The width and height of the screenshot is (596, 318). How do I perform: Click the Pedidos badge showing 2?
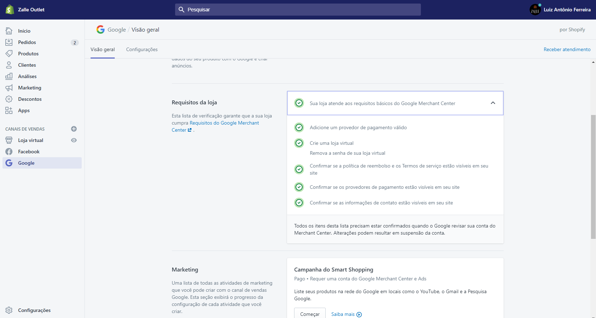[x=75, y=43]
